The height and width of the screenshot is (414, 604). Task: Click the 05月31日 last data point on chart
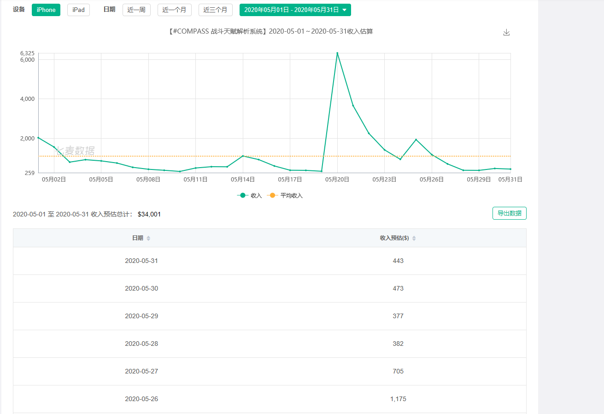click(510, 169)
